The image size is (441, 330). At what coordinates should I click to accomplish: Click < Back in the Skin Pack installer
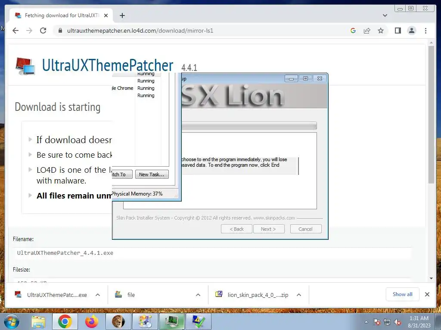[236, 229]
